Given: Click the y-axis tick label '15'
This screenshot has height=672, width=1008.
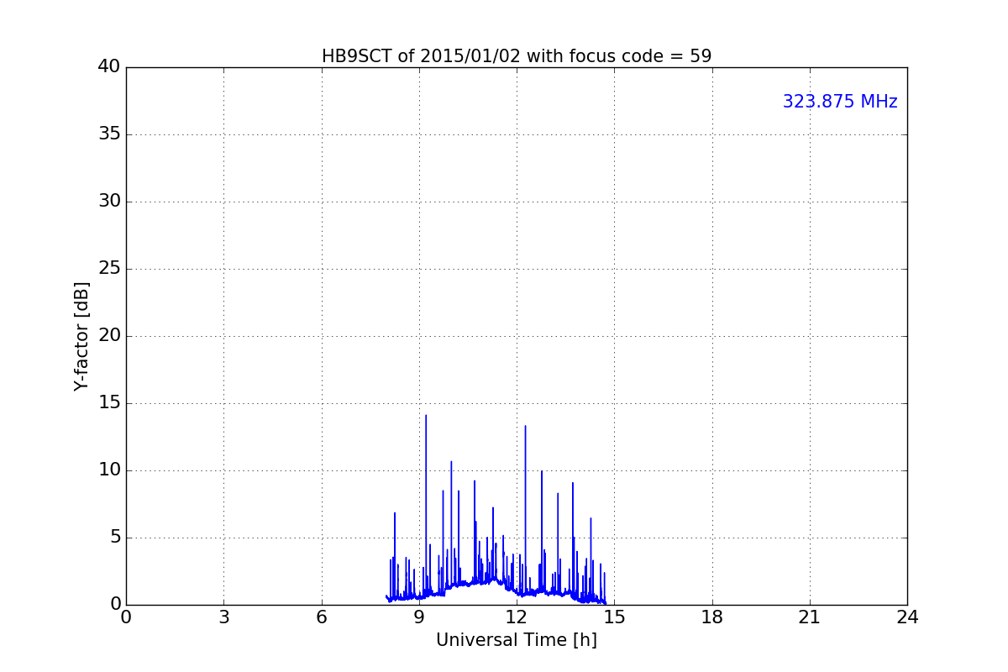Looking at the screenshot, I should coord(108,403).
